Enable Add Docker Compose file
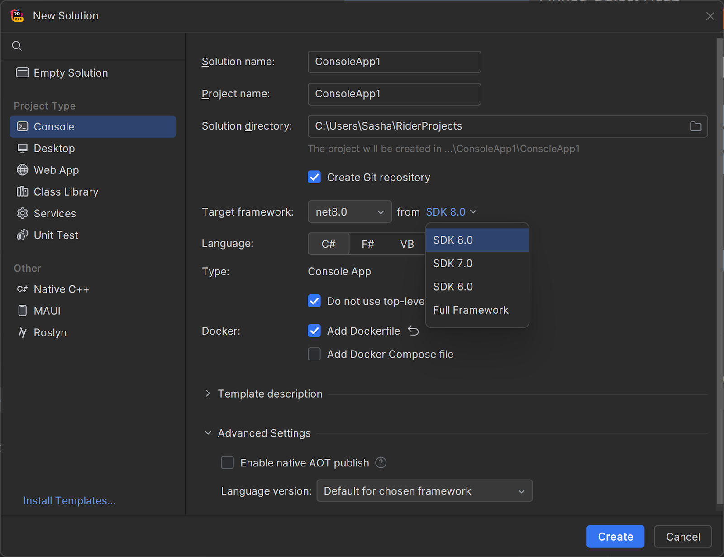The image size is (724, 557). tap(314, 354)
